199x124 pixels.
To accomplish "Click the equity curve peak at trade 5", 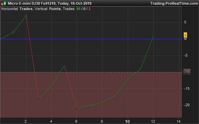I will tap(65, 66).
